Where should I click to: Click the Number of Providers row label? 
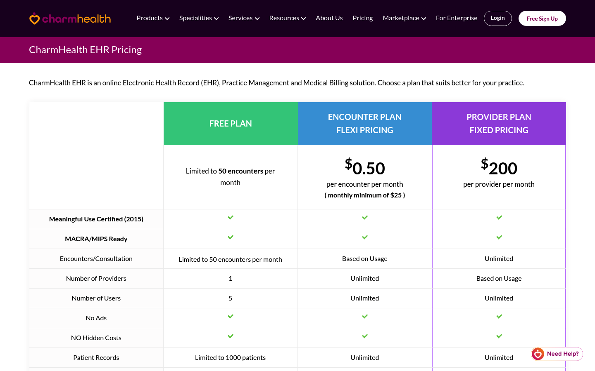pyautogui.click(x=96, y=279)
